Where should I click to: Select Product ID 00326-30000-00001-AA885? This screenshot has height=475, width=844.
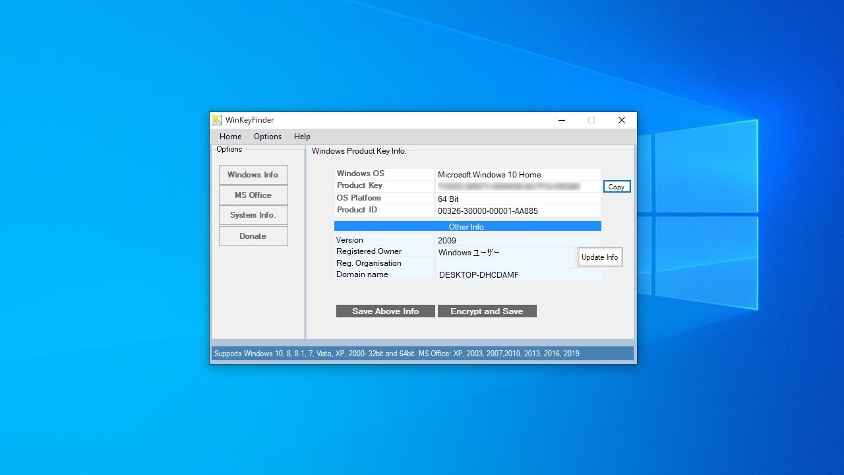[x=488, y=211]
